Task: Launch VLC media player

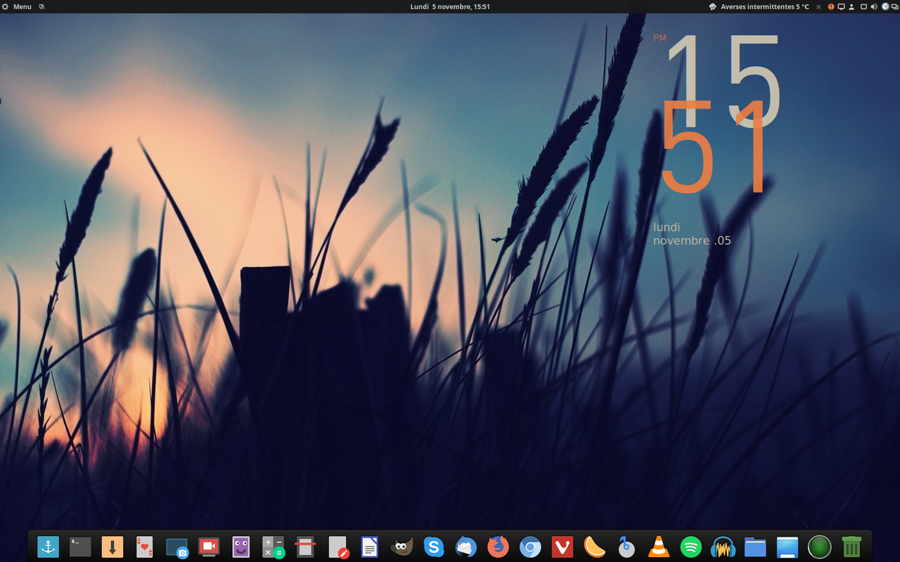Action: pyautogui.click(x=659, y=547)
